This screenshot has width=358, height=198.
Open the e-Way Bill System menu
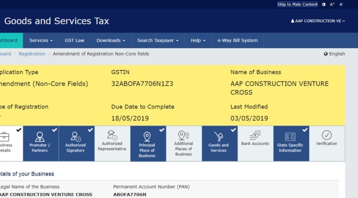coord(238,40)
